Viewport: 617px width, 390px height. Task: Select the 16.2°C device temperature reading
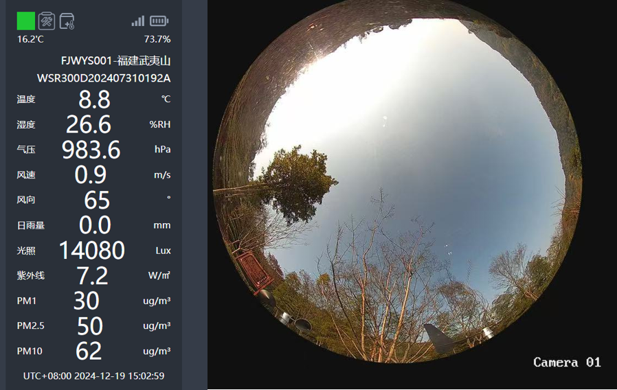(30, 39)
